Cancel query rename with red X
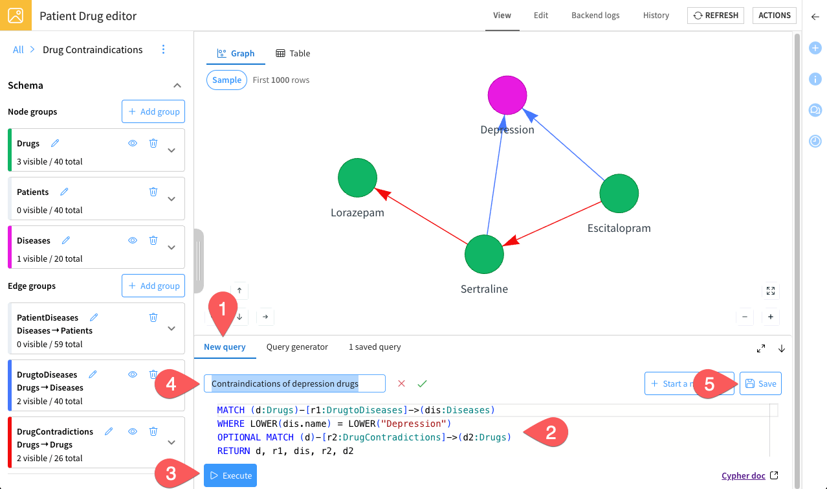 tap(401, 383)
